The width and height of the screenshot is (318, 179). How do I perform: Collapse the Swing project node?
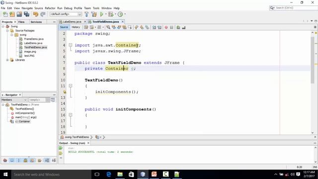[x=3, y=26]
